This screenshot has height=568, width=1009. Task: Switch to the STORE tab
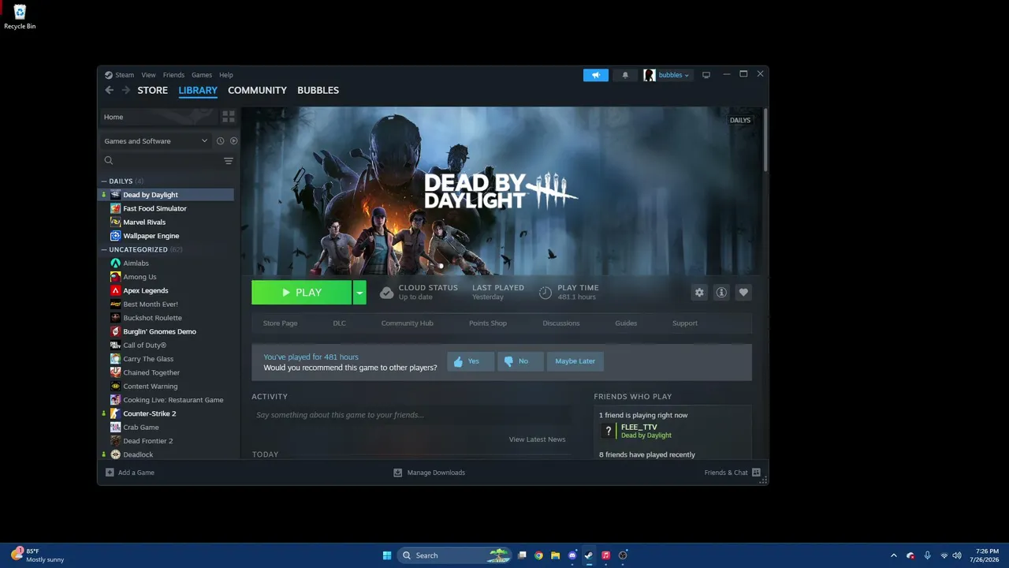coord(153,90)
